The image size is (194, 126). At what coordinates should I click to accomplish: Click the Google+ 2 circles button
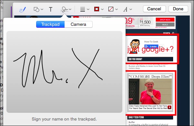(x=151, y=46)
